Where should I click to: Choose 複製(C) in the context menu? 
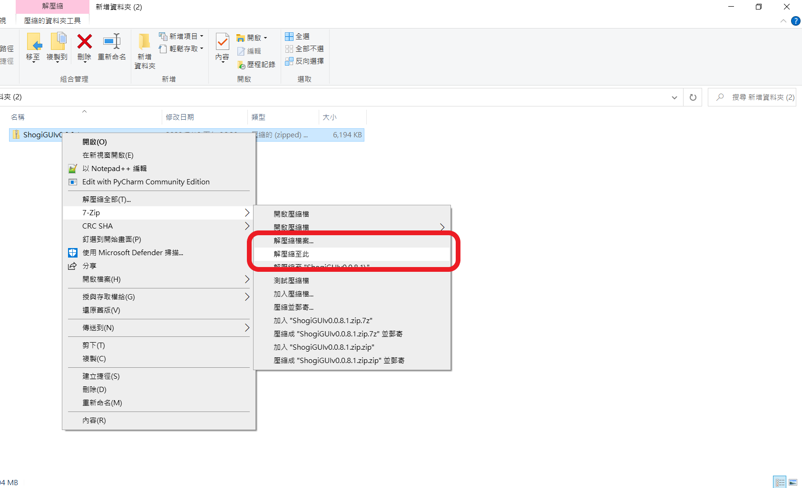pyautogui.click(x=159, y=359)
